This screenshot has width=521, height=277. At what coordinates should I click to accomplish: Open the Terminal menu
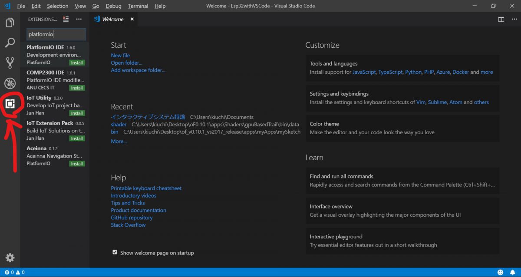(138, 6)
